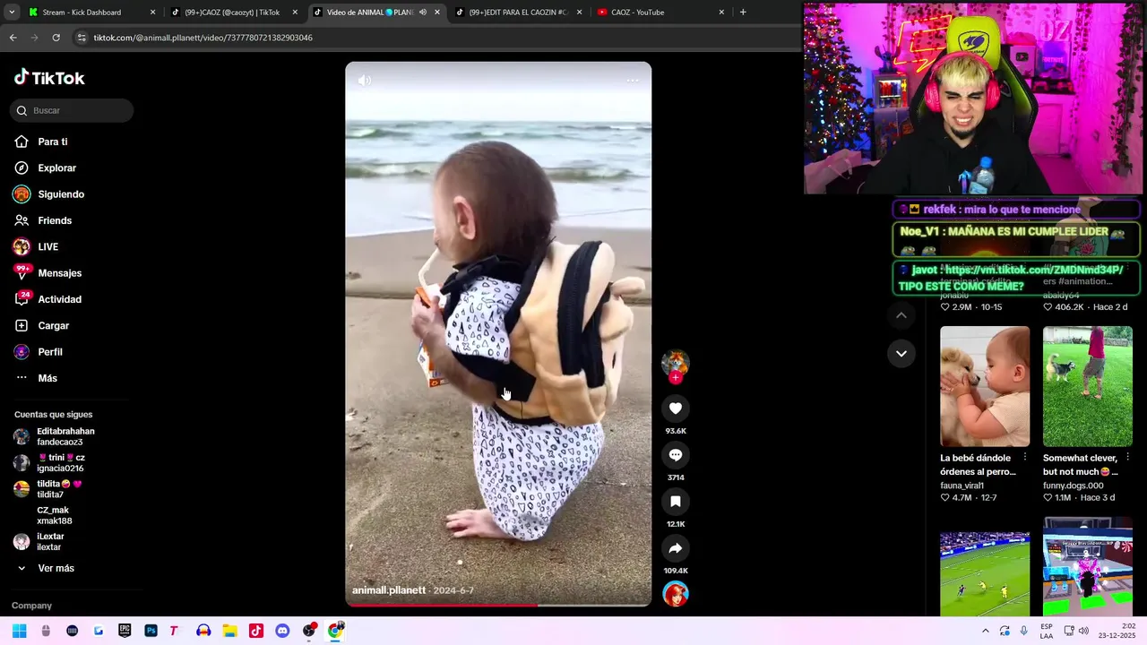Open Photoshop from taskbar
This screenshot has height=645, width=1147.
pos(151,631)
